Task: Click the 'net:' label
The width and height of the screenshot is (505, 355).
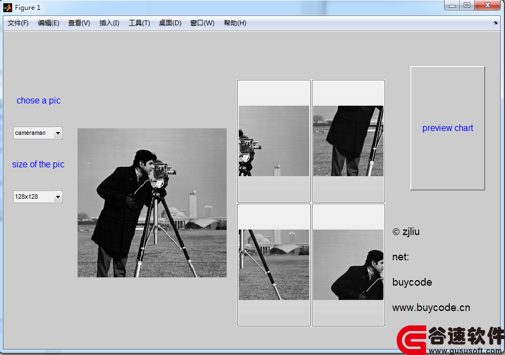Action: [400, 256]
